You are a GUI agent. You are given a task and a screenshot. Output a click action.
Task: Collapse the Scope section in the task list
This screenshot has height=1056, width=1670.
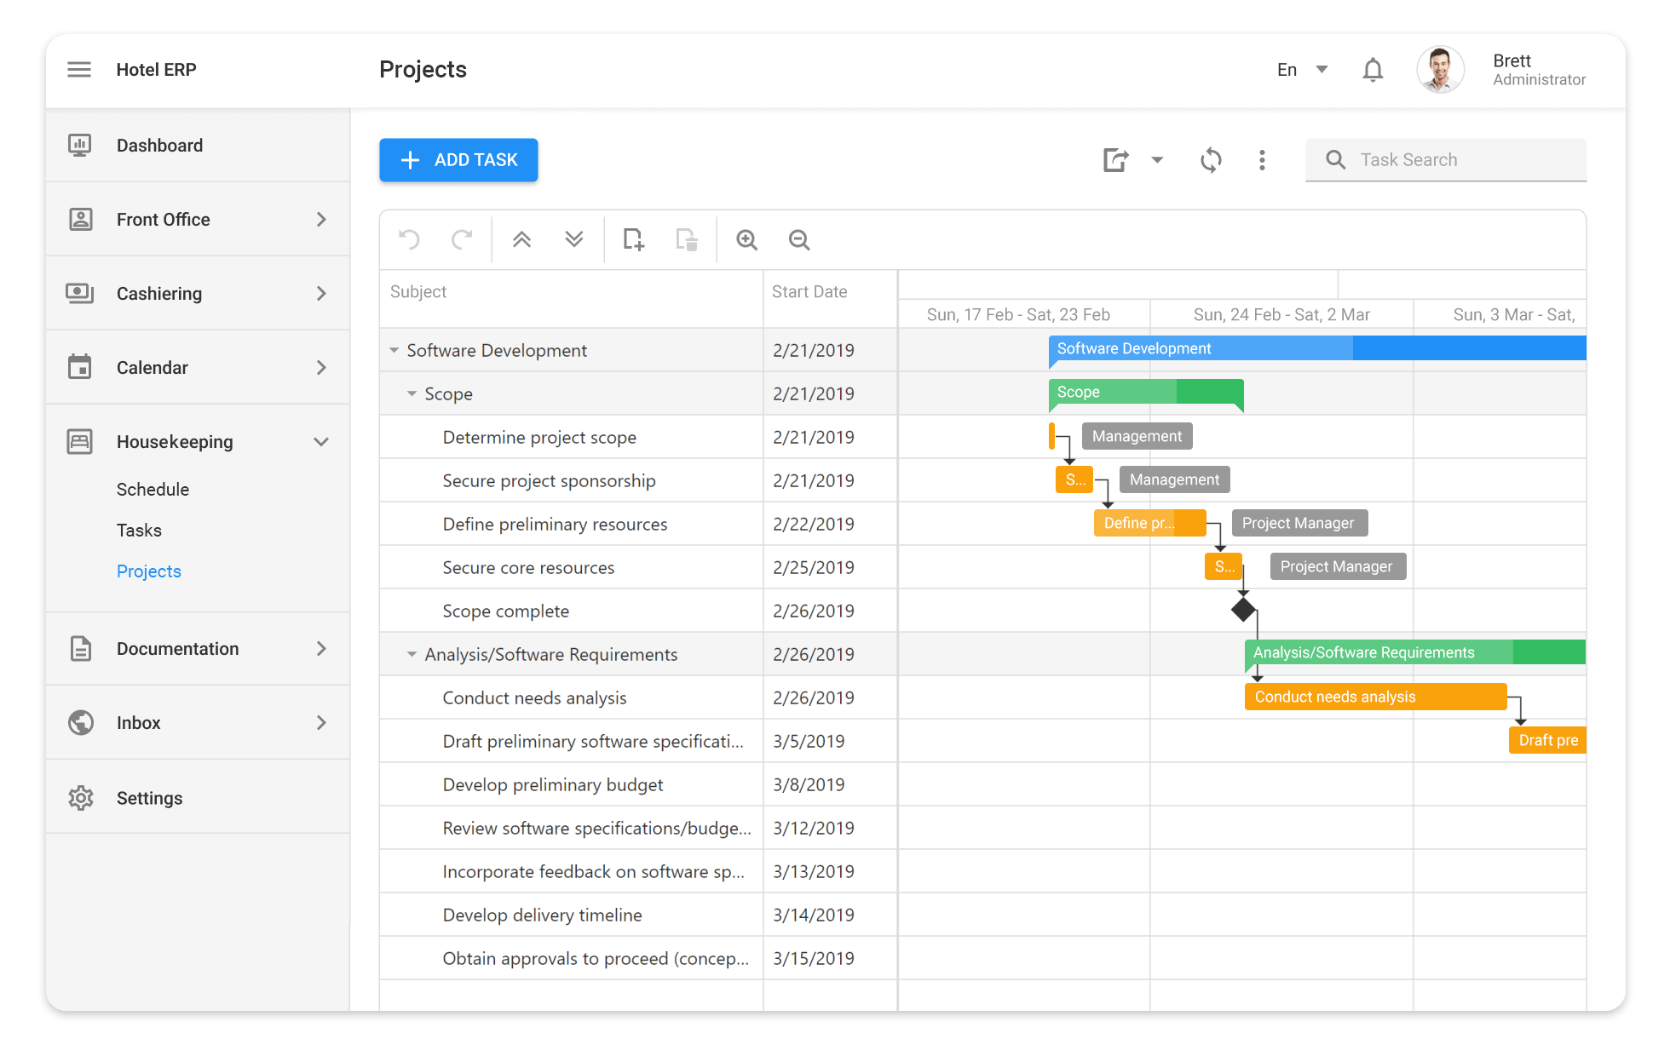tap(412, 393)
